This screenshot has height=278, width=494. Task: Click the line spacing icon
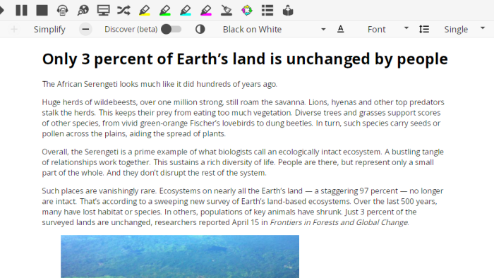[x=424, y=29]
